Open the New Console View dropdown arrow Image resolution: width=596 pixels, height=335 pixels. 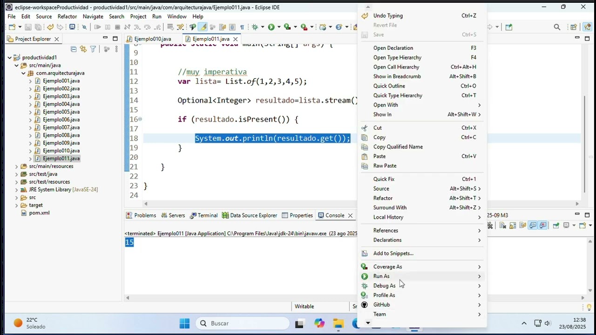tap(590, 225)
